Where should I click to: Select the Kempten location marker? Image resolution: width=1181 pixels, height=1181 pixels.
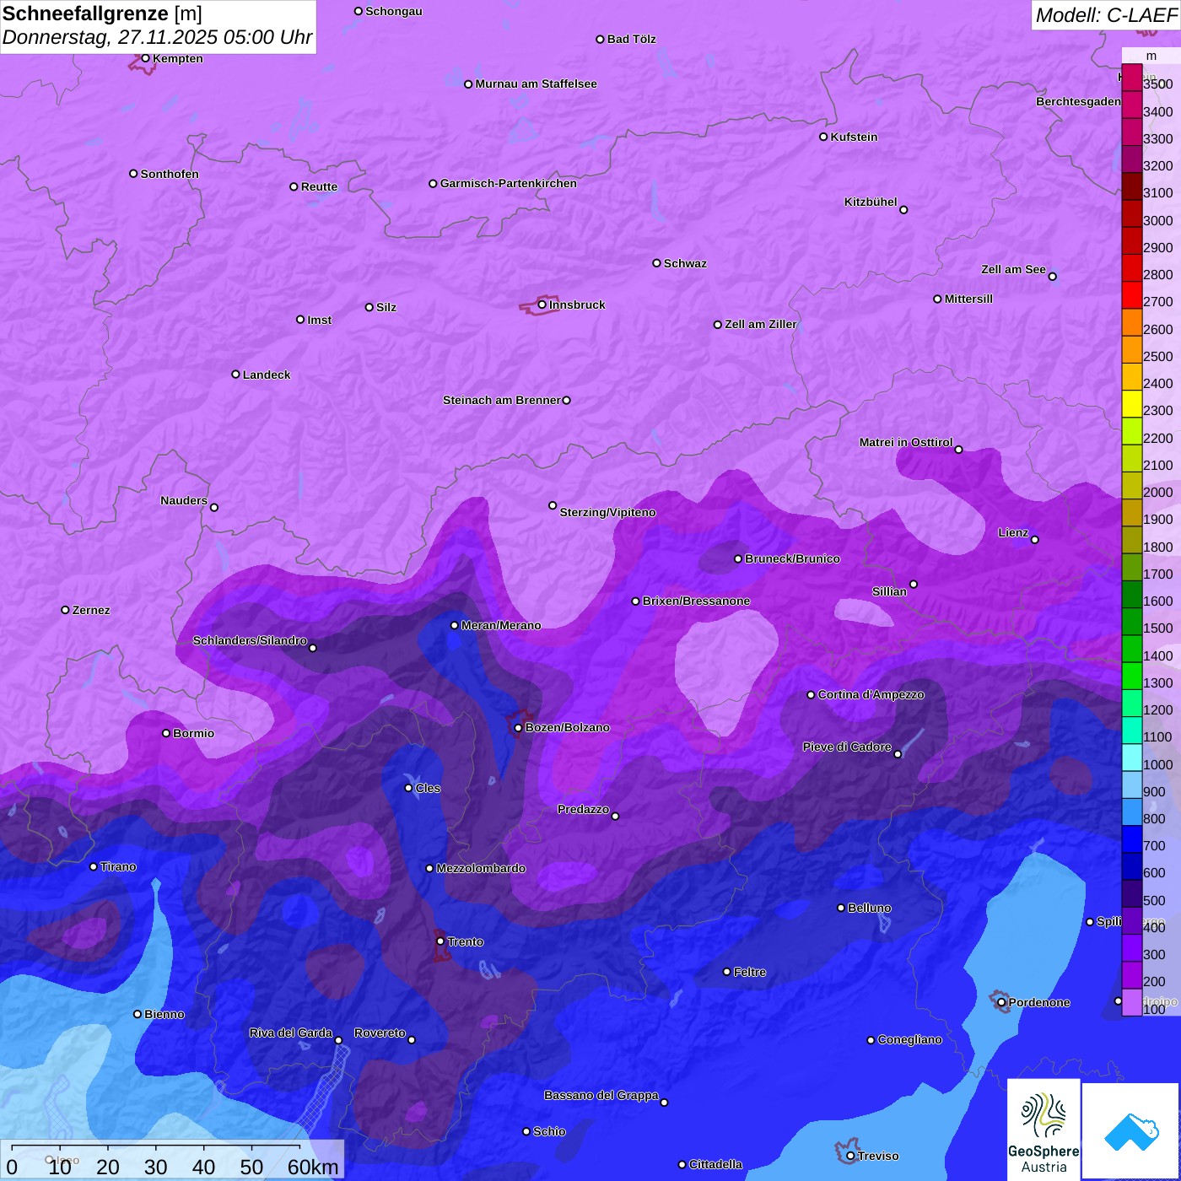(x=145, y=58)
